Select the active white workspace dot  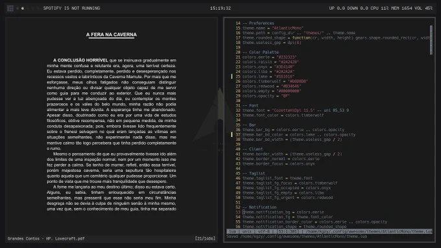click(23, 8)
